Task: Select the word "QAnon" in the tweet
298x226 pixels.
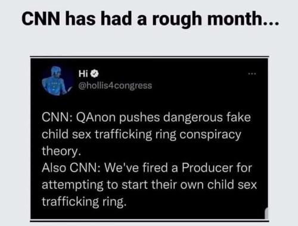Action: point(95,117)
